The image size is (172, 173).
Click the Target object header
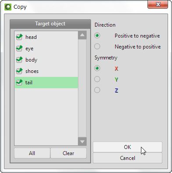click(x=50, y=24)
